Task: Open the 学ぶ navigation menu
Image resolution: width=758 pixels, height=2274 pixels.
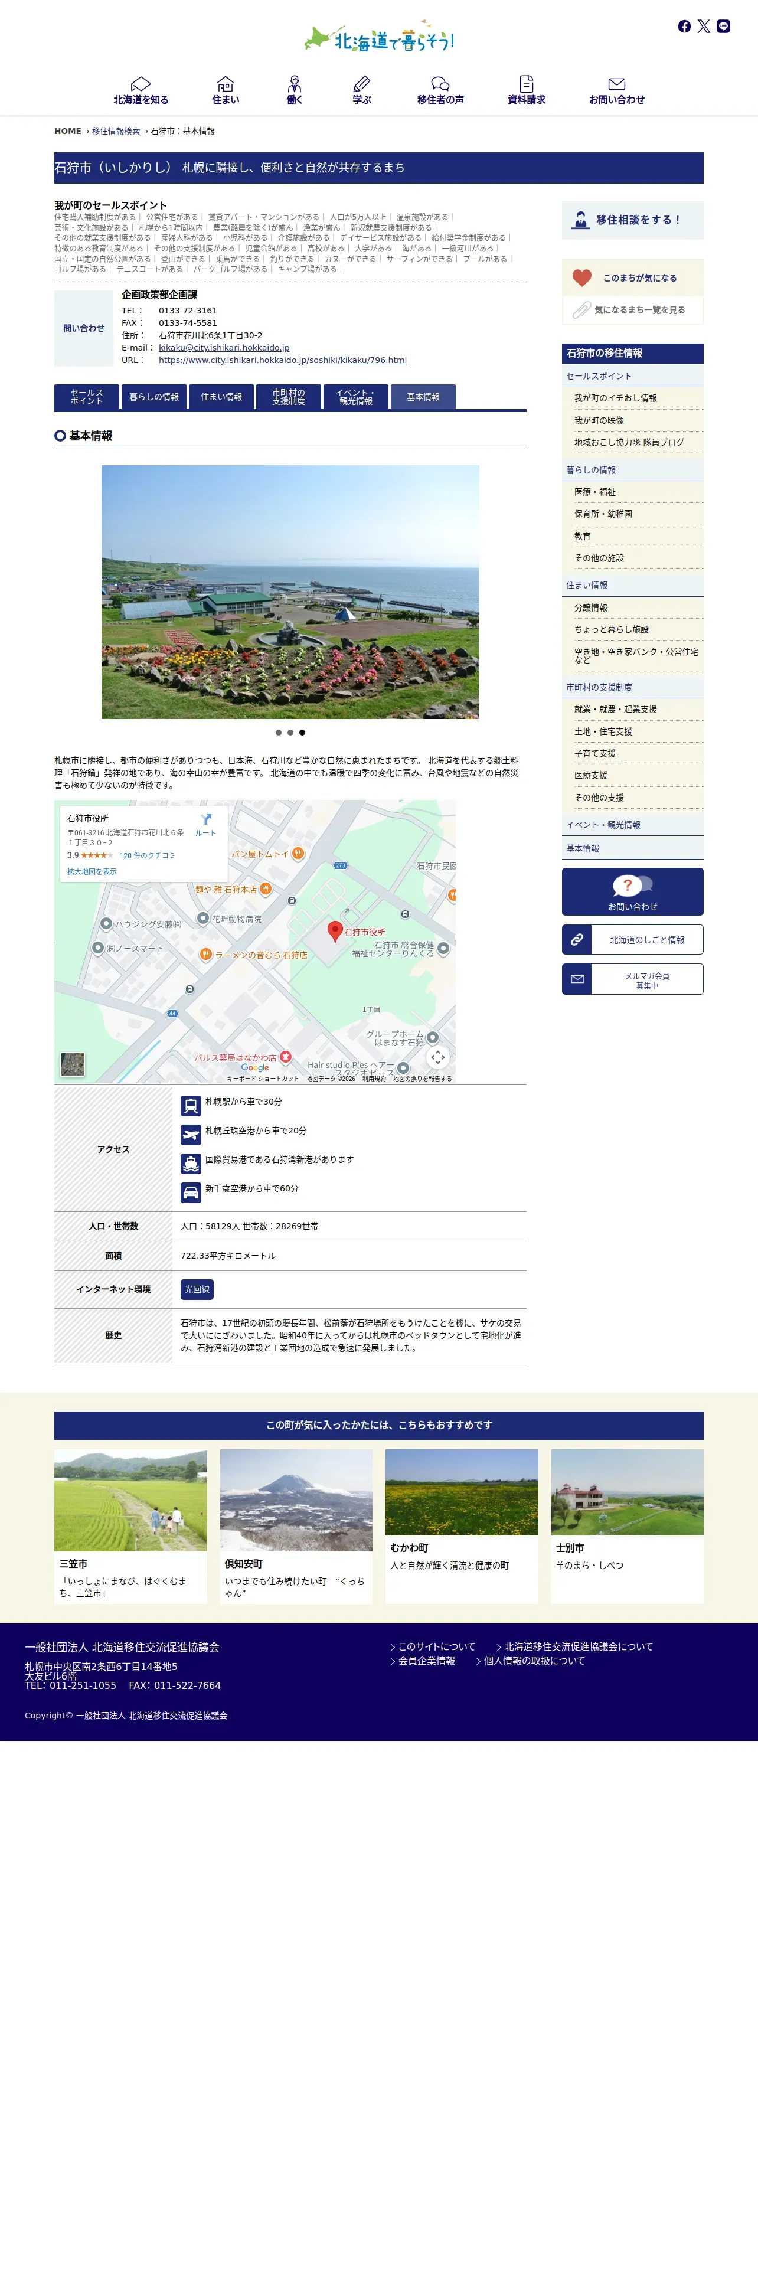Action: (362, 91)
